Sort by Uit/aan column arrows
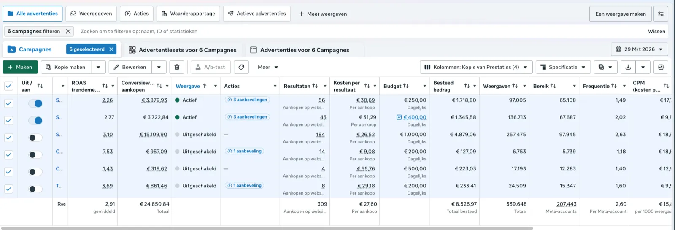This screenshot has height=230, width=675. (x=40, y=86)
